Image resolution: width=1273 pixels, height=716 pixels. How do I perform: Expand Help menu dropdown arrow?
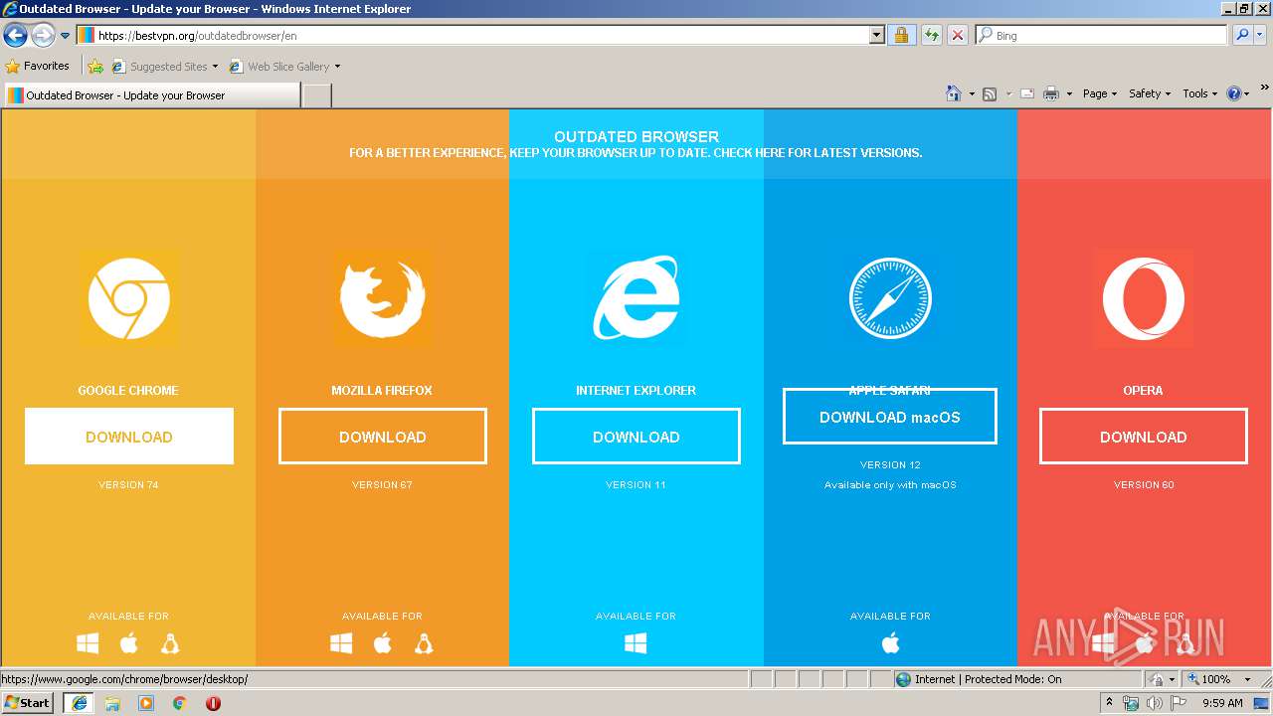[1247, 93]
